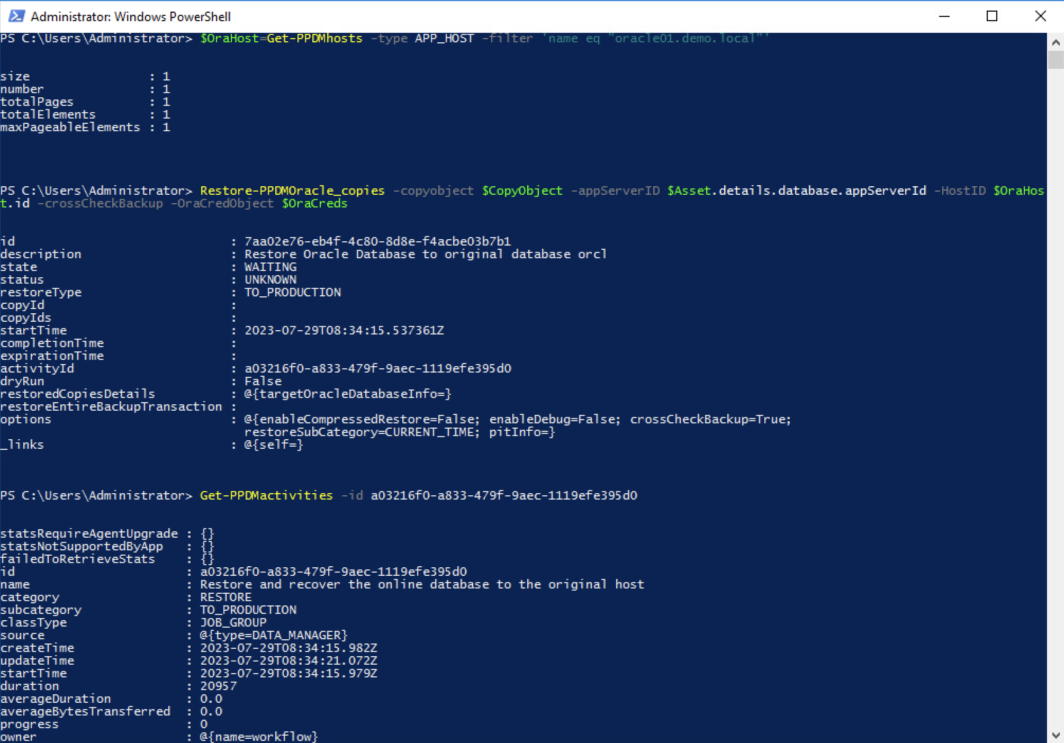Click the category value 'RESTORE'
This screenshot has width=1064, height=743.
point(226,597)
